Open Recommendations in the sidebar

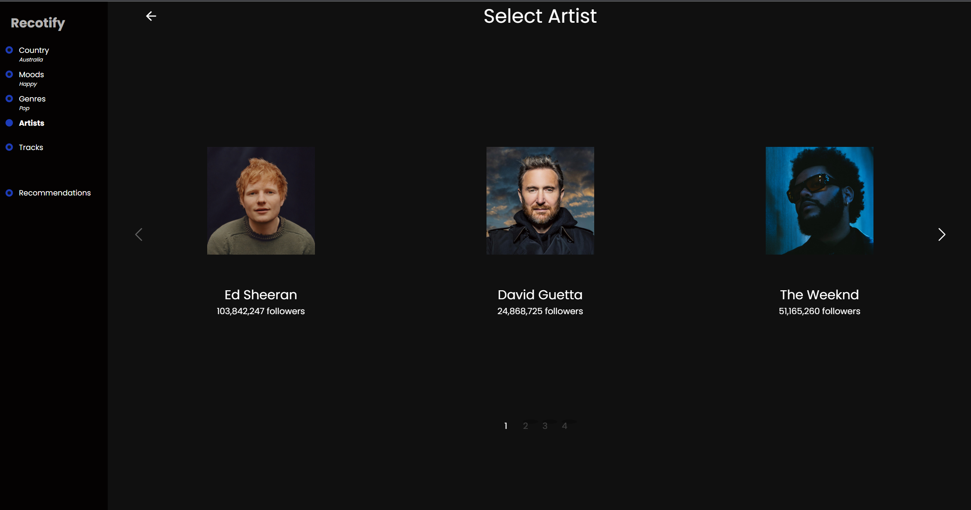tap(55, 193)
